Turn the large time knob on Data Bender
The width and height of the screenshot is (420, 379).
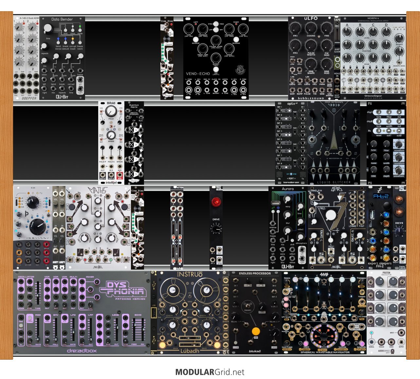pos(48,29)
